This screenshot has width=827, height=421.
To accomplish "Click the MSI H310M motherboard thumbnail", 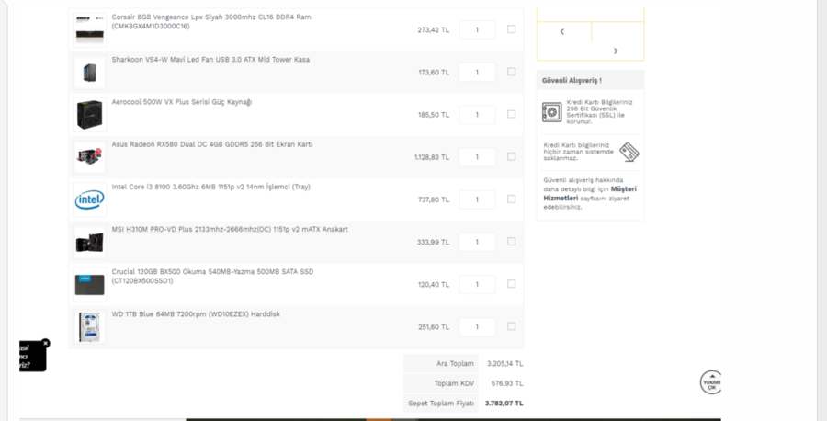I will (90, 242).
